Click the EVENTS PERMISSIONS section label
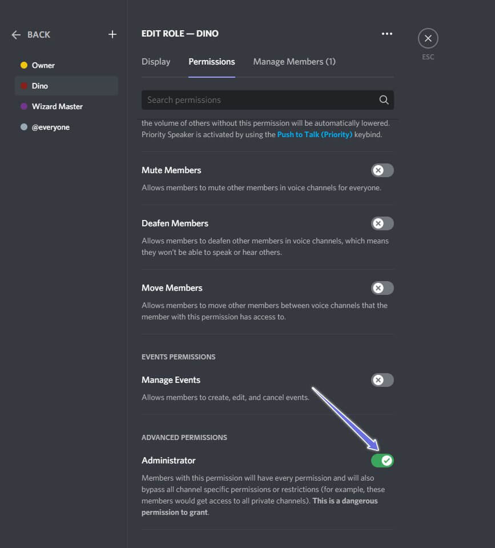The image size is (495, 548). 178,357
